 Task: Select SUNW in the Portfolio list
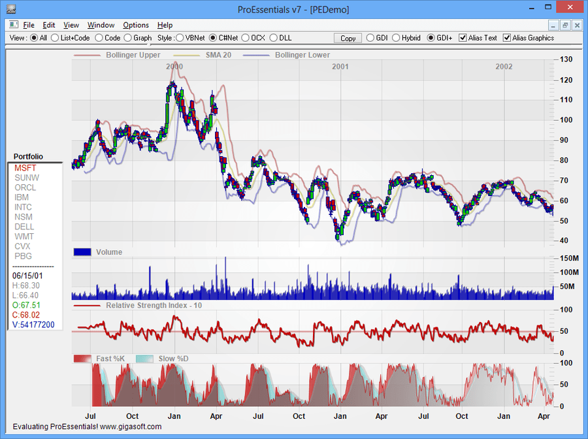(x=27, y=178)
